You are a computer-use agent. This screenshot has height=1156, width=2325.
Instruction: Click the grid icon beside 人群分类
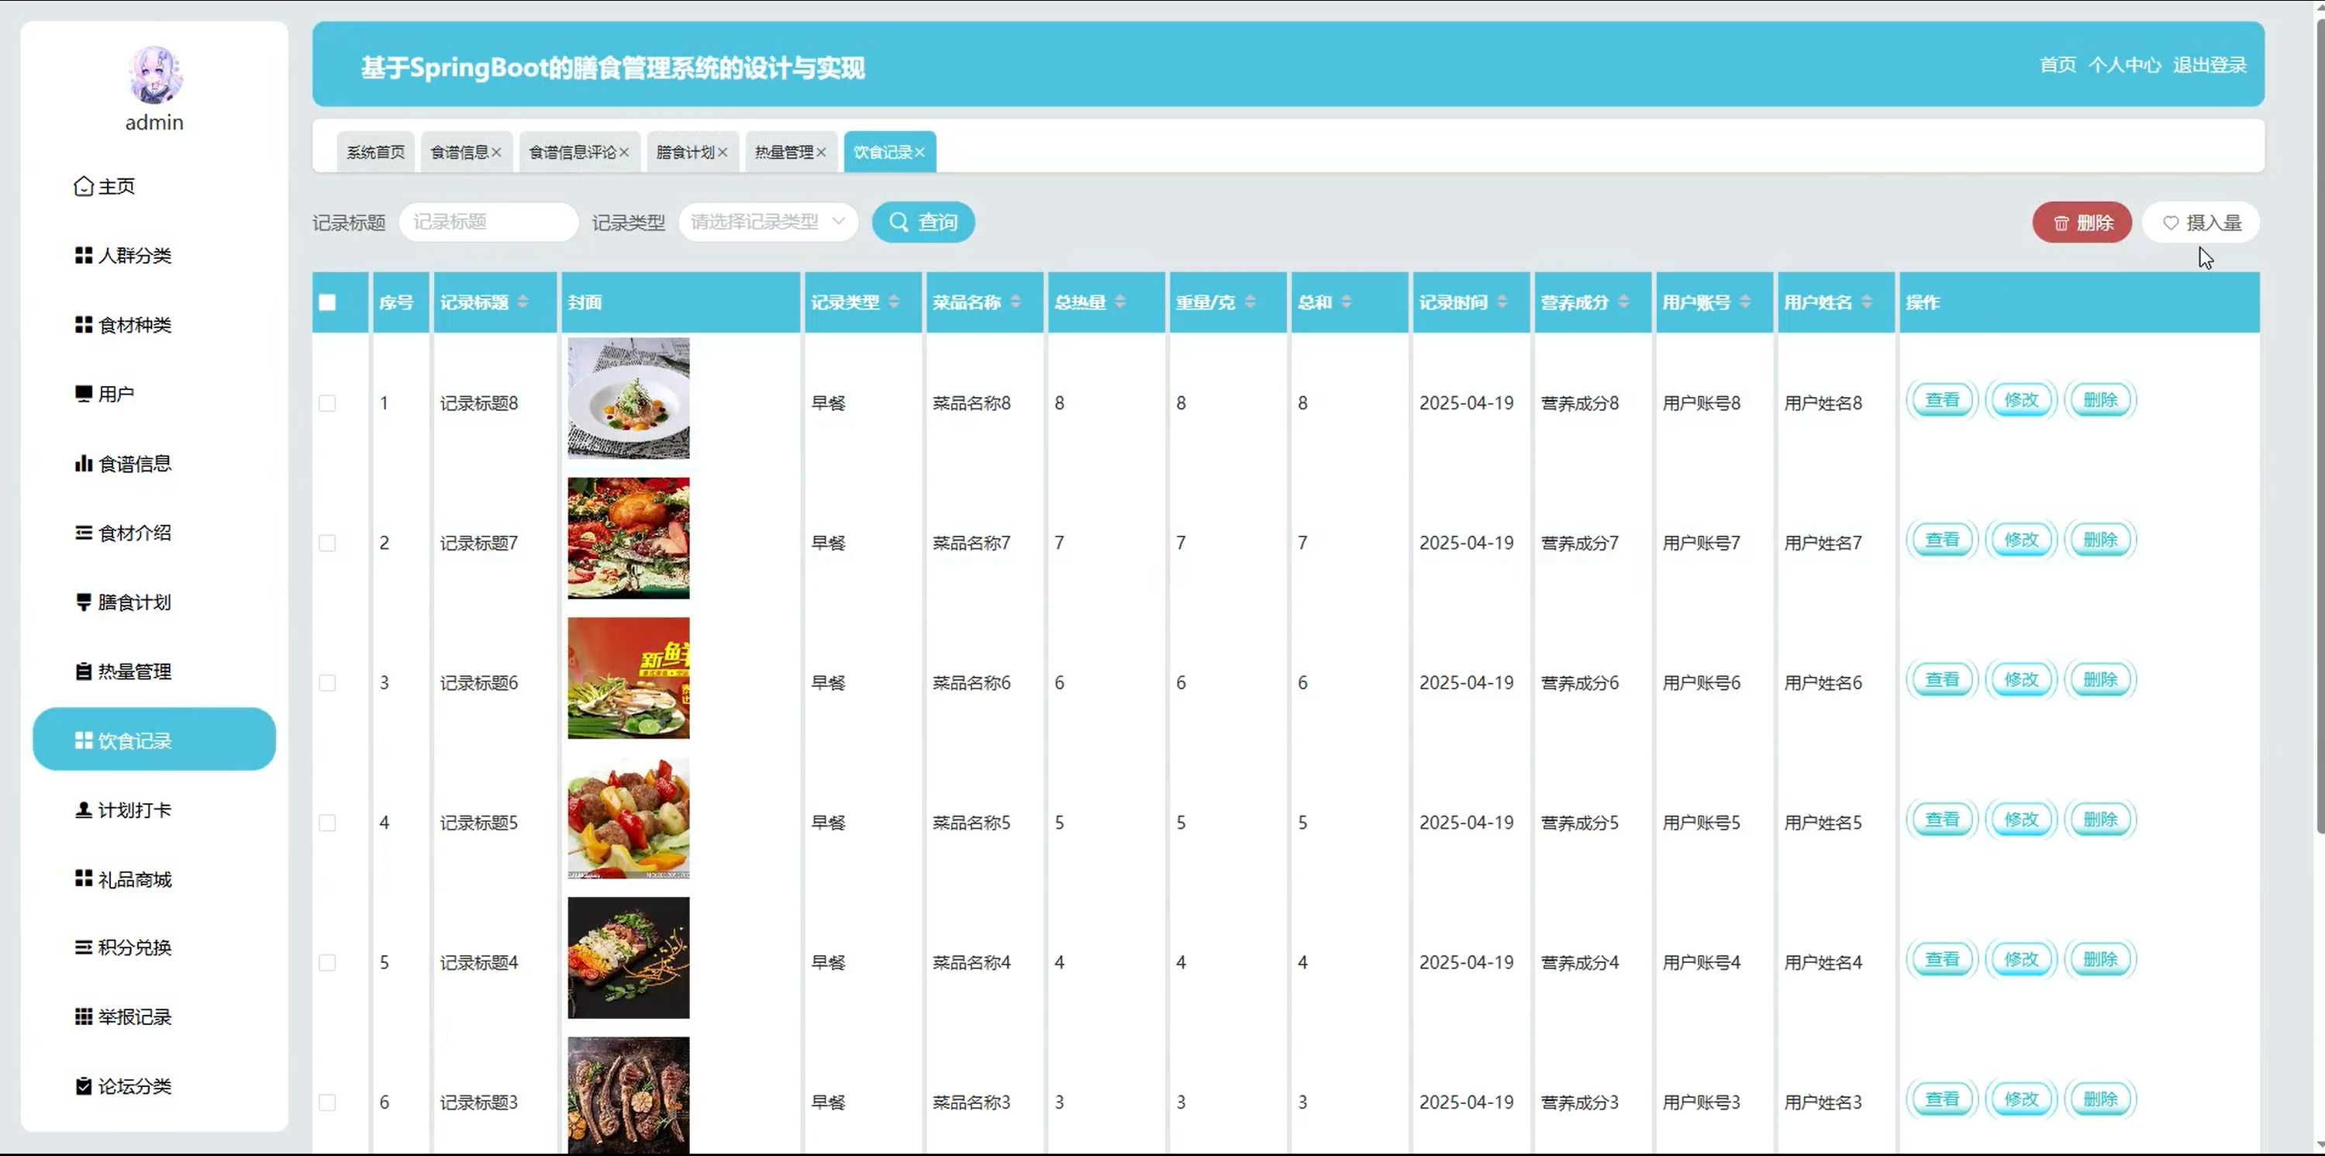click(x=83, y=255)
